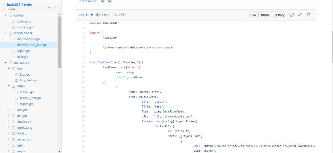Open version.go in the tree
Viewport: 333px width, 153px height.
coord(25,27)
